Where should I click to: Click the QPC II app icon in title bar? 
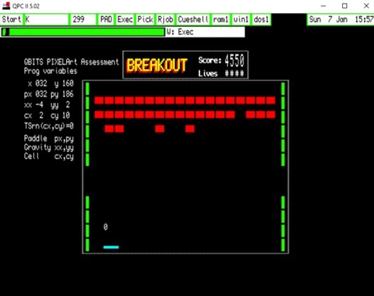point(6,6)
